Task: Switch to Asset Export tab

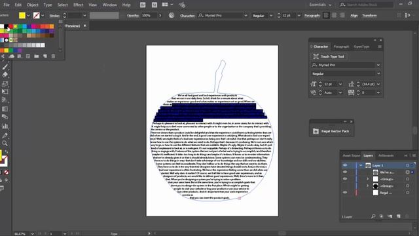Action: 352,155
